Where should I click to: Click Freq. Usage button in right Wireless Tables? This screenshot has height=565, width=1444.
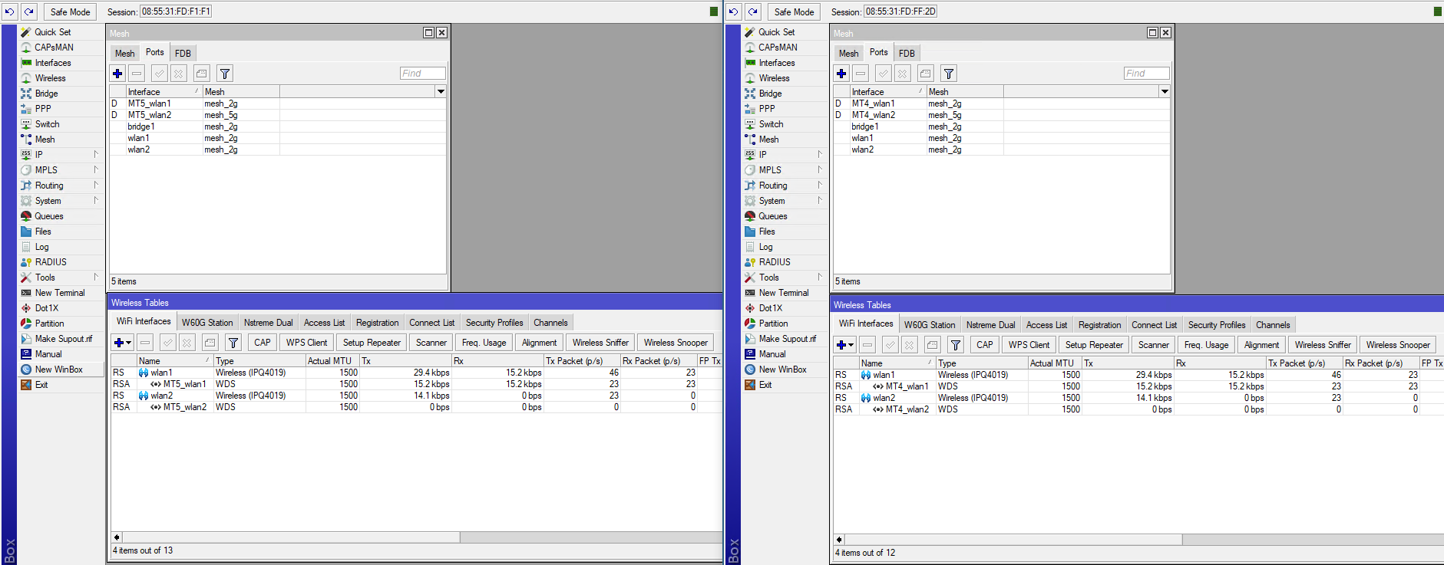click(1205, 345)
